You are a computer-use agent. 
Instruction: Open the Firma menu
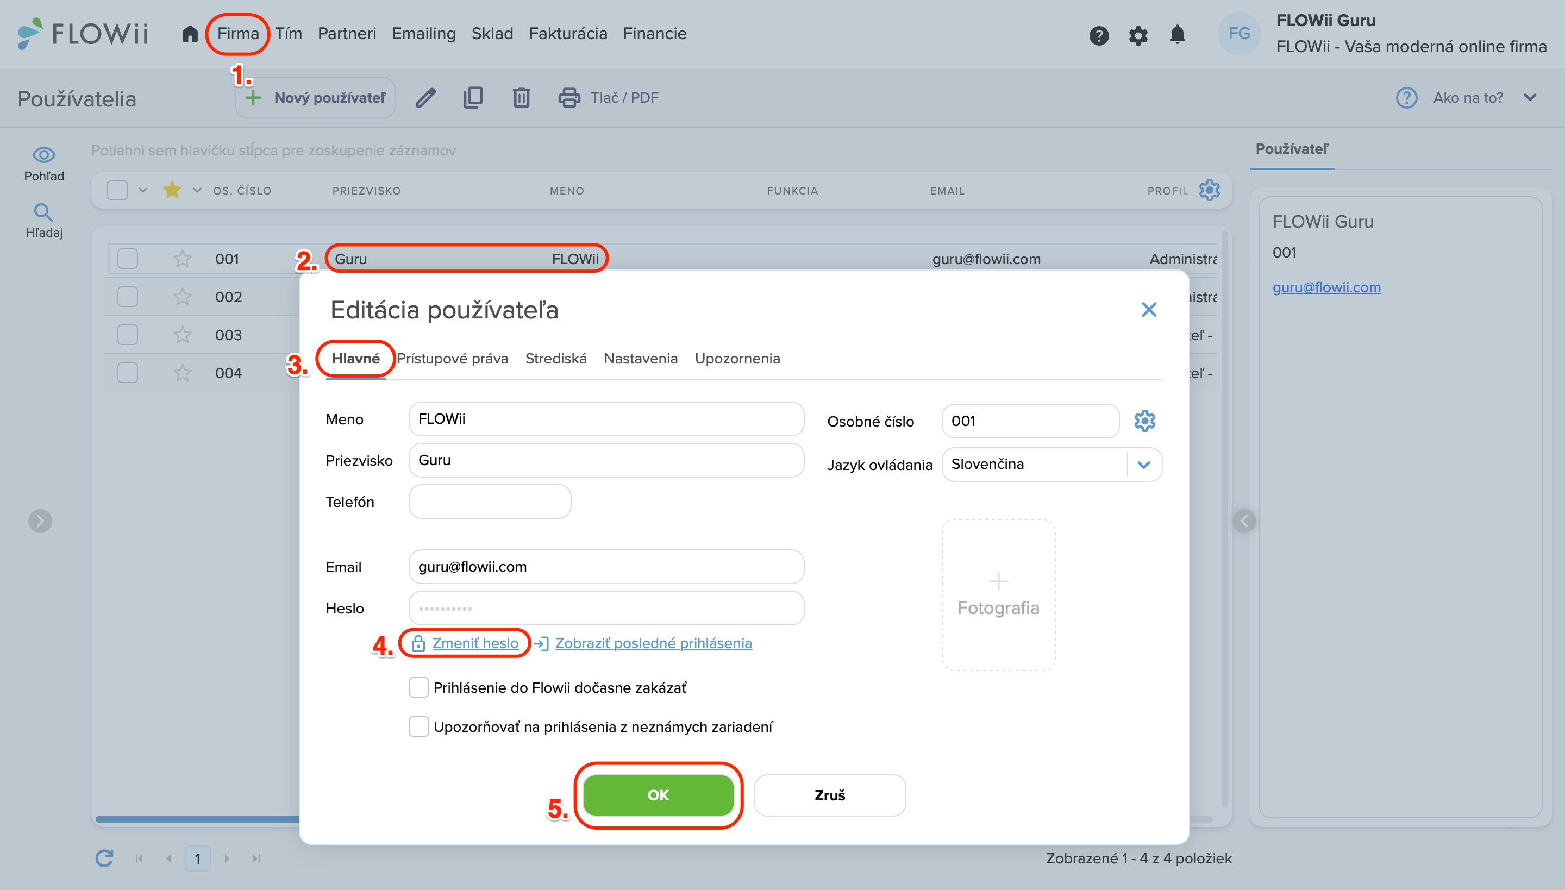pyautogui.click(x=238, y=34)
